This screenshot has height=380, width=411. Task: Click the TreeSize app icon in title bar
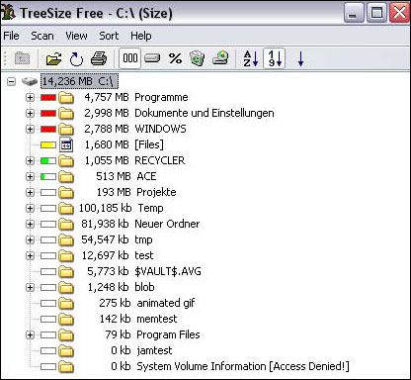click(x=8, y=13)
